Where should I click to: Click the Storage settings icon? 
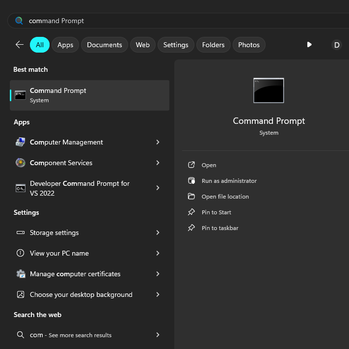click(x=20, y=233)
